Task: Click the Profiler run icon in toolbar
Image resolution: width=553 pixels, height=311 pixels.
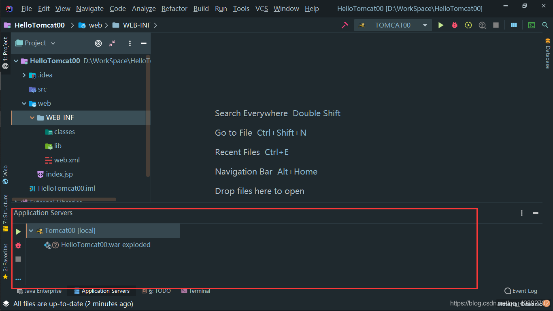Action: 482,25
